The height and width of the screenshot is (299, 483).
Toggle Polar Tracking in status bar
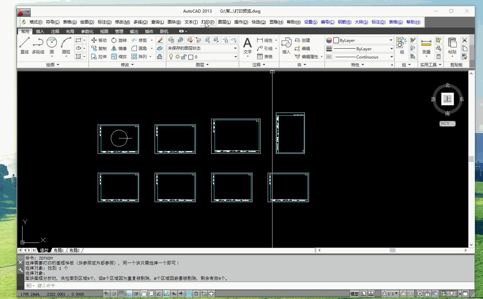click(136, 294)
